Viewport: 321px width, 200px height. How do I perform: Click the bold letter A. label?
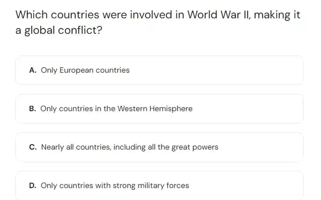(x=33, y=70)
